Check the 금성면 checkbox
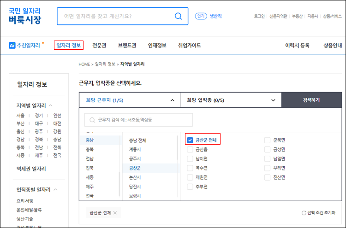 pyautogui.click(x=267, y=149)
